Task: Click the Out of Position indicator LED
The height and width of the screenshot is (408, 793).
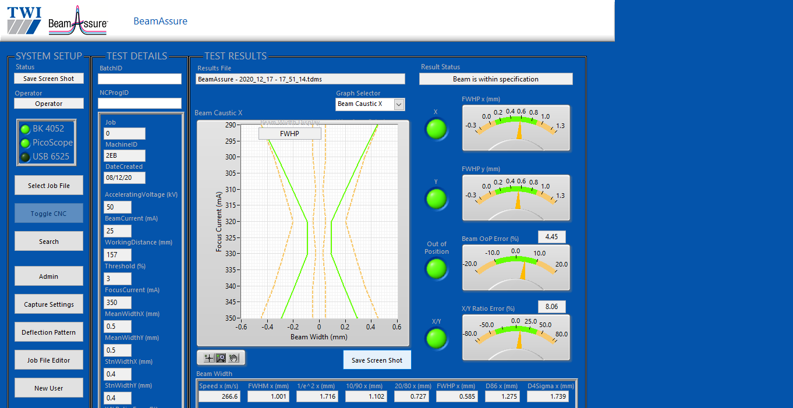Action: pos(437,269)
